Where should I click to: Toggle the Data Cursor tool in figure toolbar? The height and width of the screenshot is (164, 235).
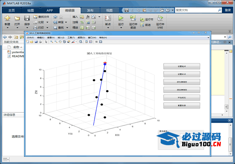[x=68, y=42]
